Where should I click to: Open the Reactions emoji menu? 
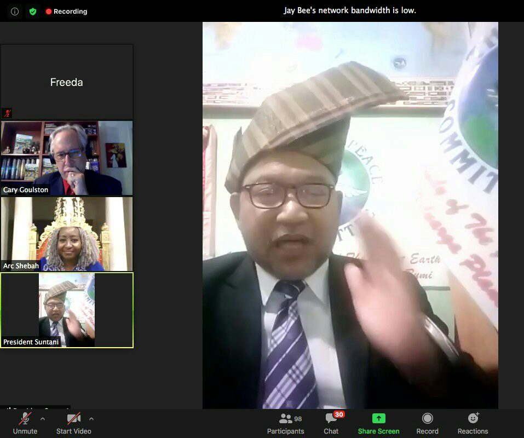[473, 423]
